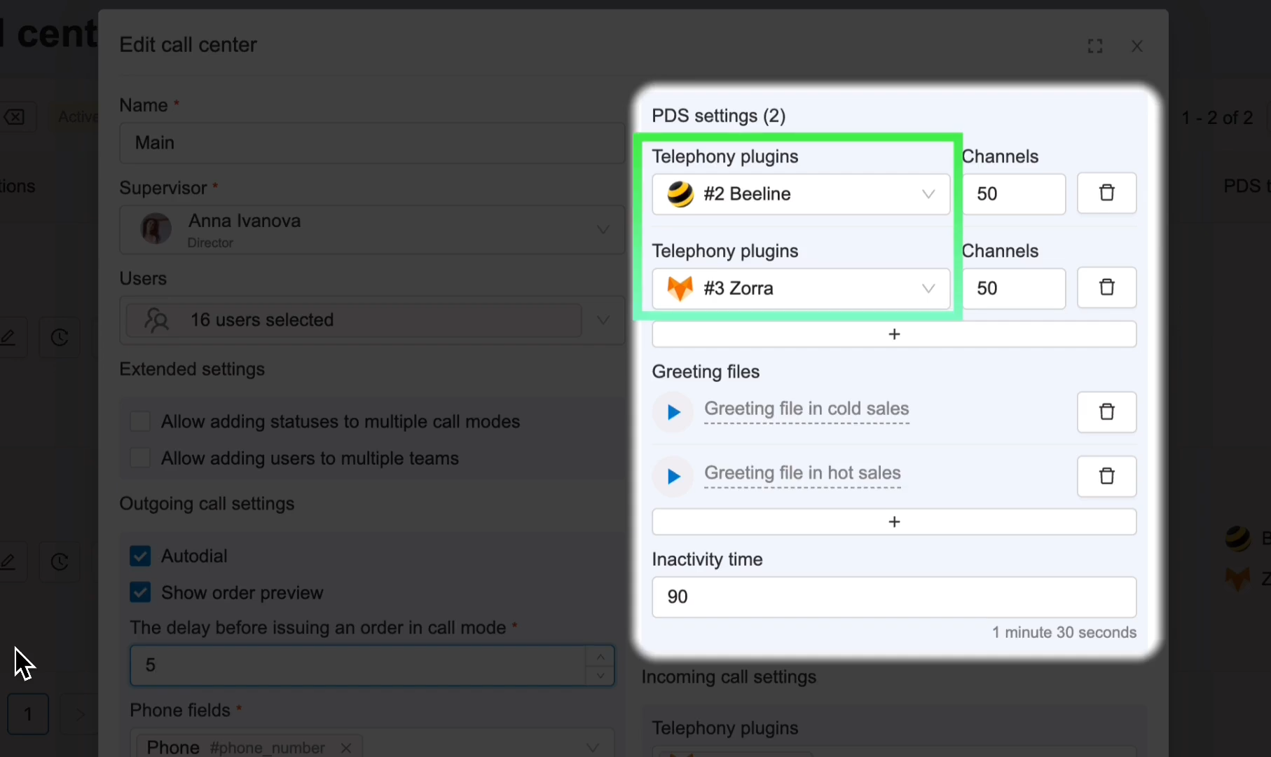Click the users group icon
The width and height of the screenshot is (1271, 757).
click(156, 320)
